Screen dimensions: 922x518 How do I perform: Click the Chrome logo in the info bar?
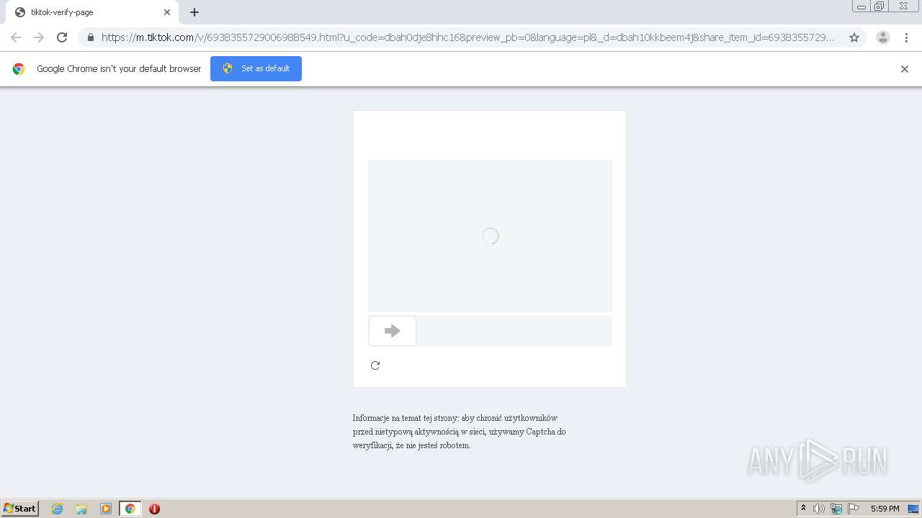click(x=19, y=69)
